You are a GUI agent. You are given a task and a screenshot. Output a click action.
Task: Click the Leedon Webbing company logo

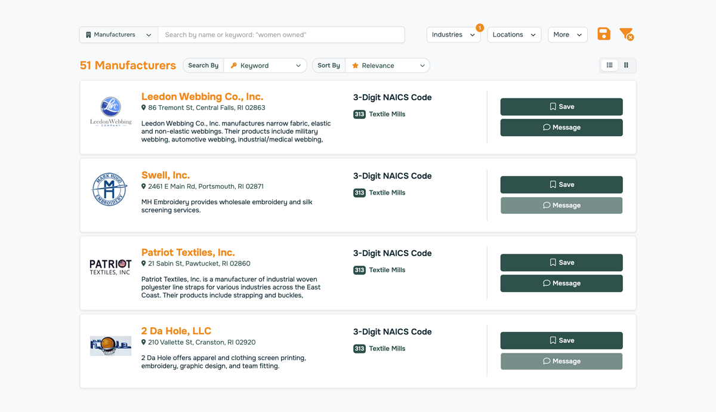110,112
